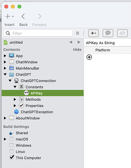The height and width of the screenshot is (168, 131).
Task: Enable the Linux build target checkbox
Action: pyautogui.click(x=11, y=151)
